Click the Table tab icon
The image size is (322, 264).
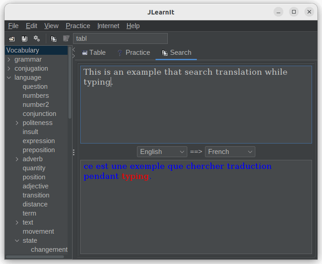click(84, 53)
